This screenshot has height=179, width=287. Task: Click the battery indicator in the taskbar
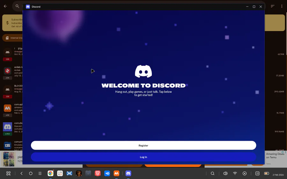(x=267, y=173)
